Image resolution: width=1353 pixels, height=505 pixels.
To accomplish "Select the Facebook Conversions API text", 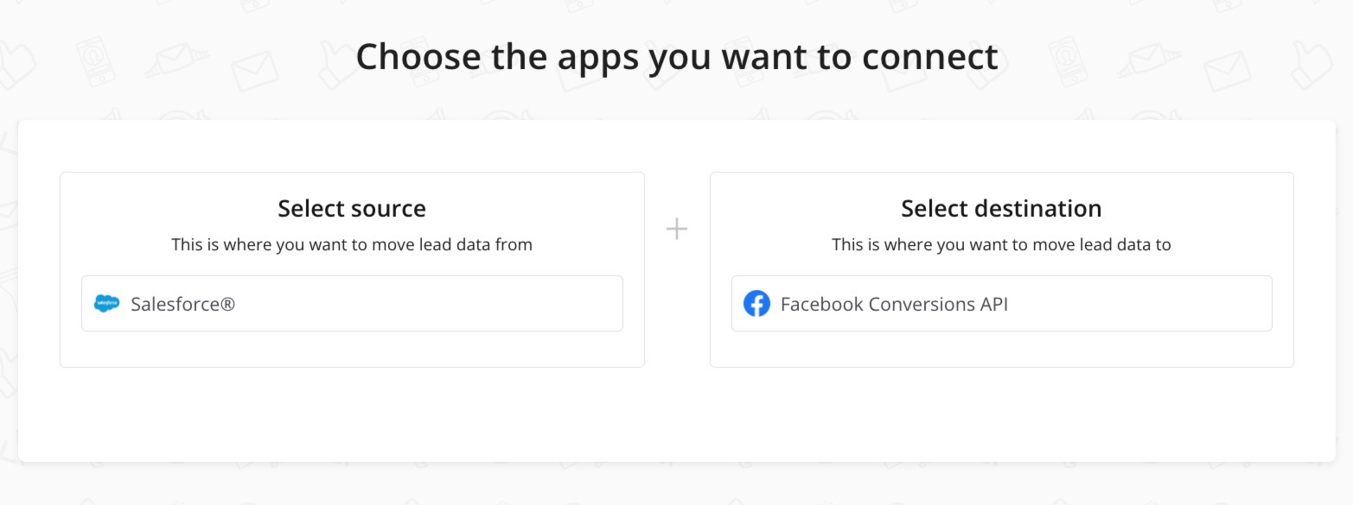I will [x=894, y=304].
